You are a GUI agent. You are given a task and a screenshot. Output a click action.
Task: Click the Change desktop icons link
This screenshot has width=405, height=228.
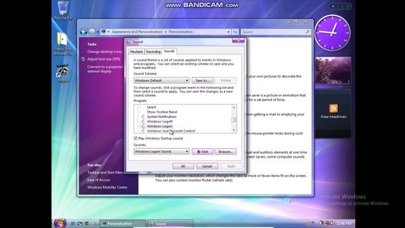click(104, 52)
